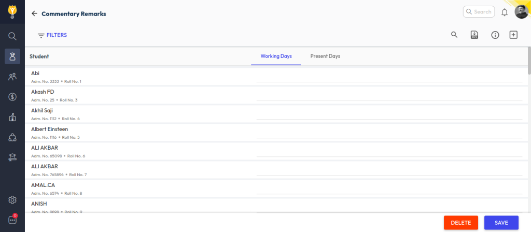Image resolution: width=531 pixels, height=232 pixels.
Task: Click the notification bell icon
Action: [x=505, y=12]
